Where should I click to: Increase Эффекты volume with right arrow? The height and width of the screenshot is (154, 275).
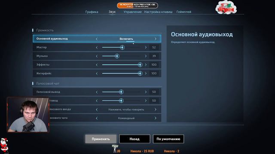(x=146, y=65)
